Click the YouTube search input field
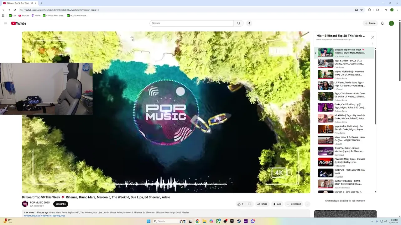 click(x=191, y=23)
